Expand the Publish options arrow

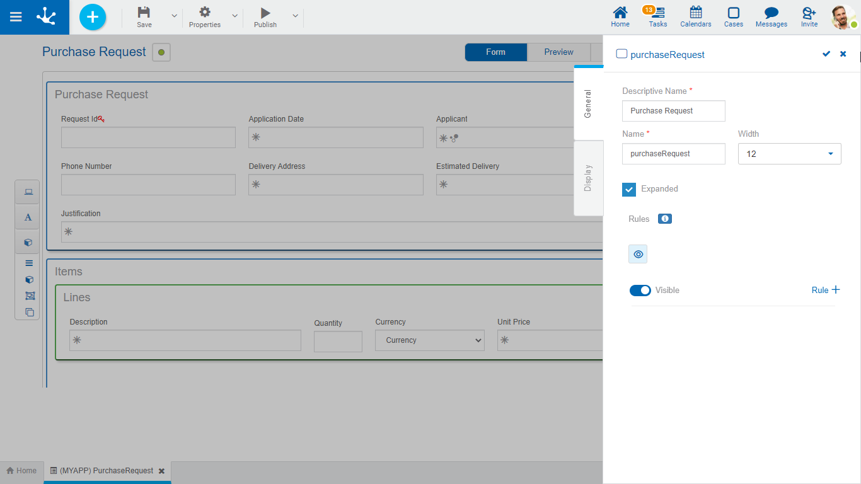[295, 16]
